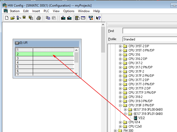Screen dimensions: 177x132
Task: Open the Options menu
Action: point(69,11)
